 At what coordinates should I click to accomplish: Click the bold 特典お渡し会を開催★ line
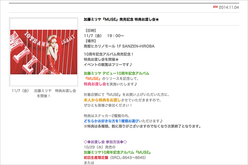coord(101,59)
